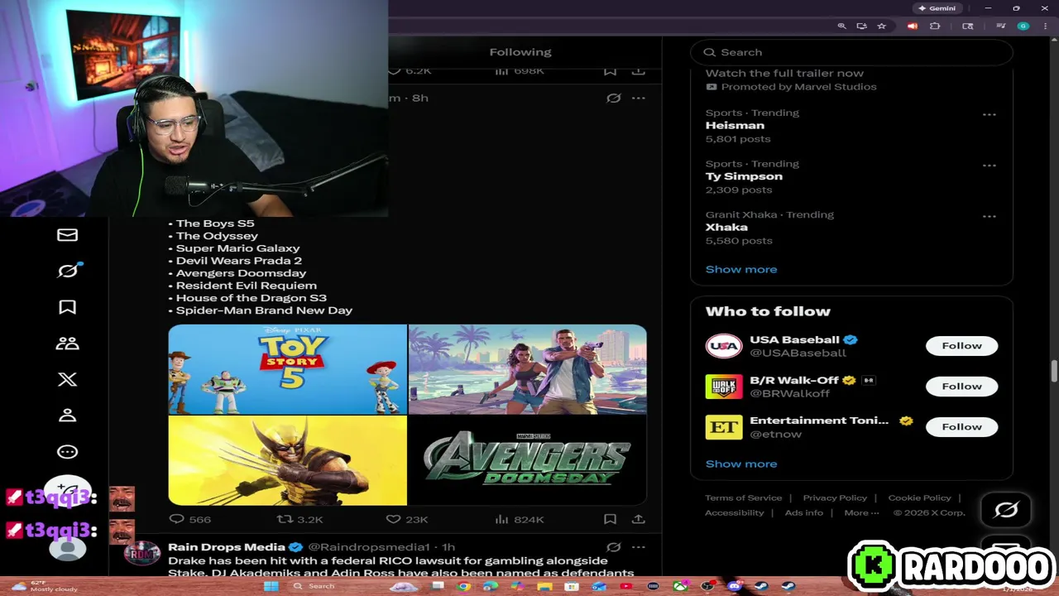Click the page vertical scrollbar thumb
This screenshot has width=1059, height=596.
tap(1054, 372)
